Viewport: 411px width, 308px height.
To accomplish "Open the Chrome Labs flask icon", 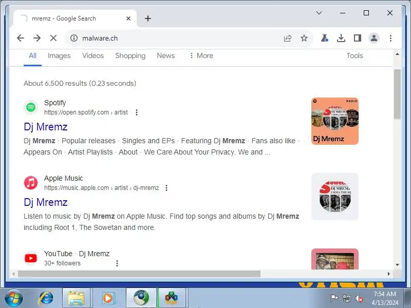I will (325, 38).
